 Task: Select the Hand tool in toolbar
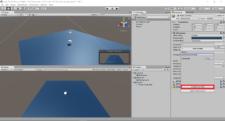[x=4, y=9]
